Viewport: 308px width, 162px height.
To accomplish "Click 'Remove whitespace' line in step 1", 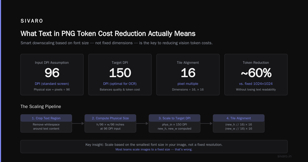I will (x=46, y=124).
